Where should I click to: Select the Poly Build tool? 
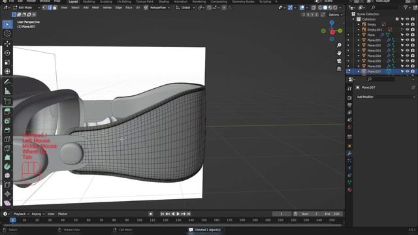pos(7,157)
